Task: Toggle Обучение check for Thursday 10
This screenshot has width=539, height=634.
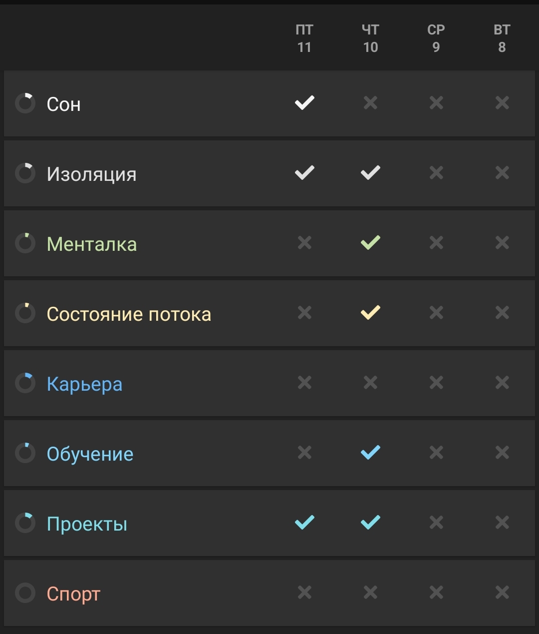Action: (370, 453)
